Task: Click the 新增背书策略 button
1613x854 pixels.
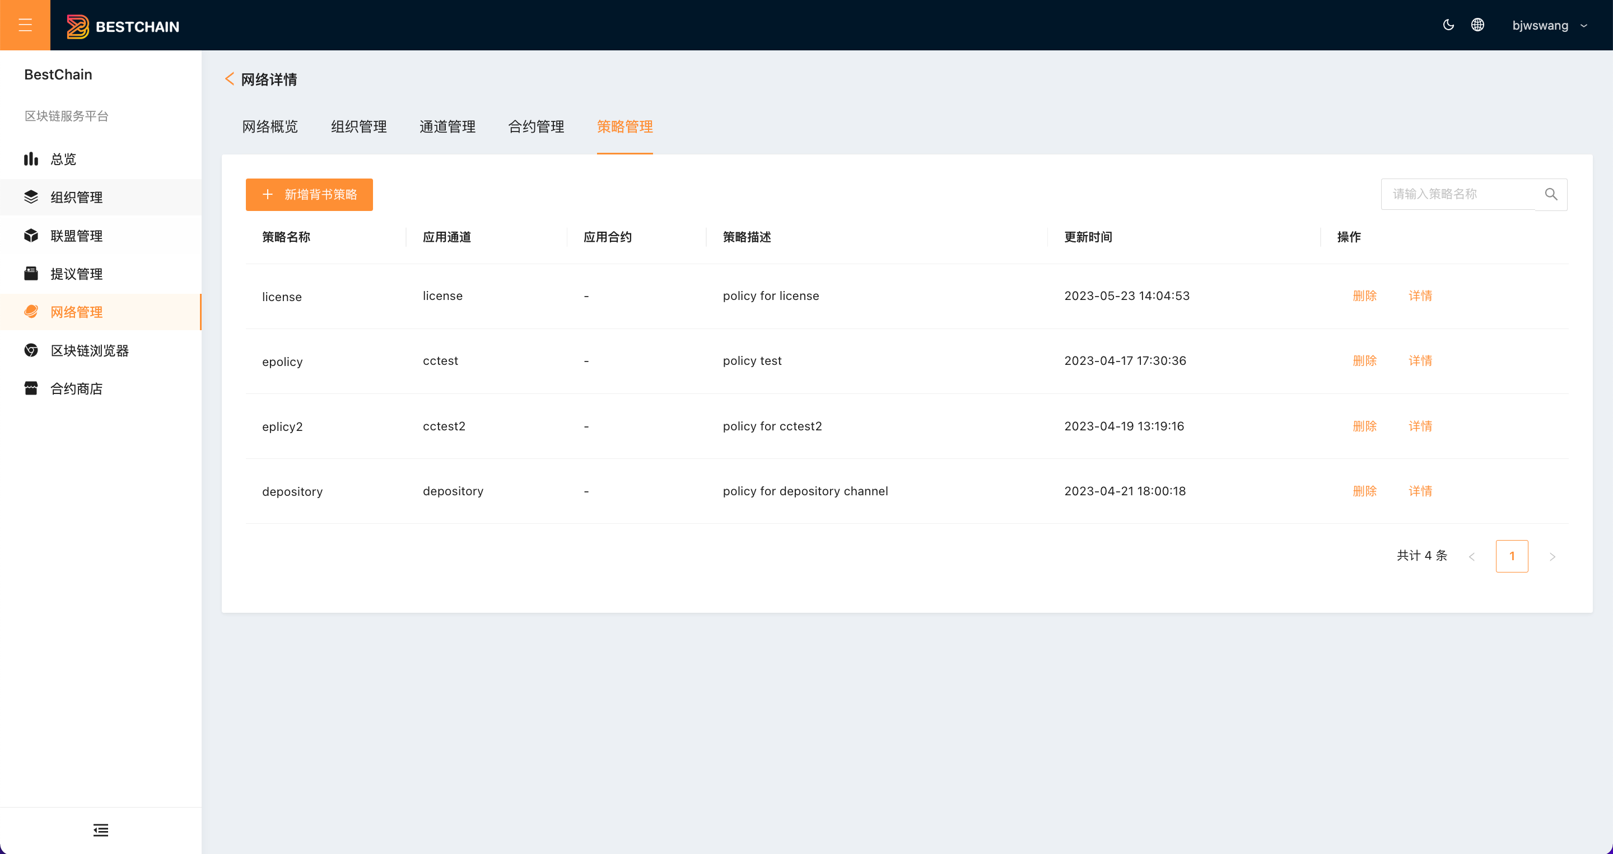Action: (x=309, y=195)
